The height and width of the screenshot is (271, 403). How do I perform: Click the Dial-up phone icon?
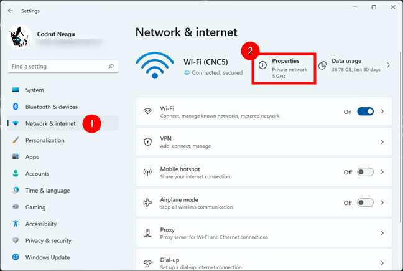pos(147,263)
